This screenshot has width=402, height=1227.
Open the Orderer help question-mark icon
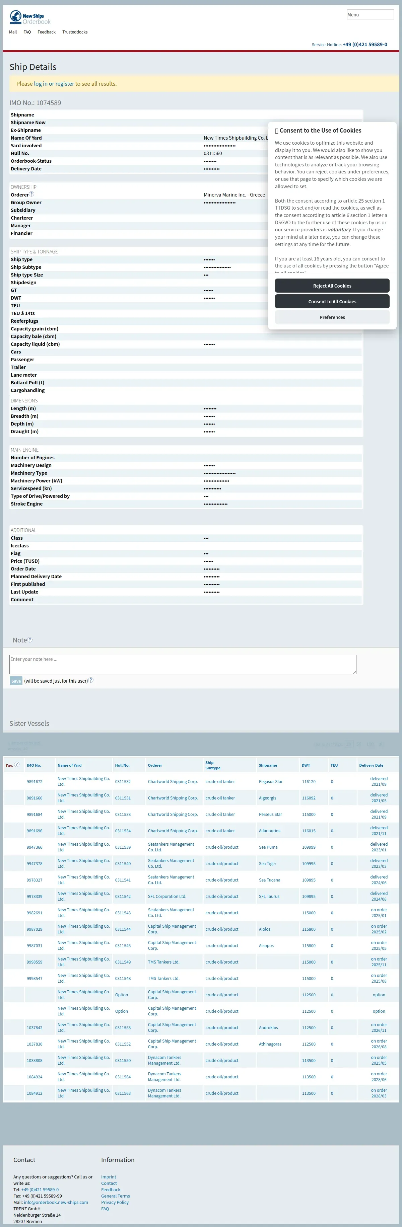click(x=31, y=194)
